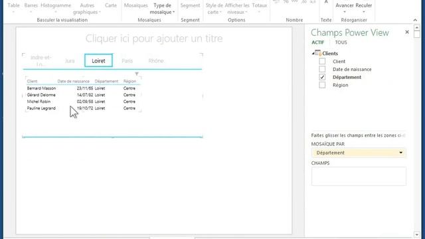The height and width of the screenshot is (239, 425).
Task: Sort by the Client column header
Action: coord(32,81)
